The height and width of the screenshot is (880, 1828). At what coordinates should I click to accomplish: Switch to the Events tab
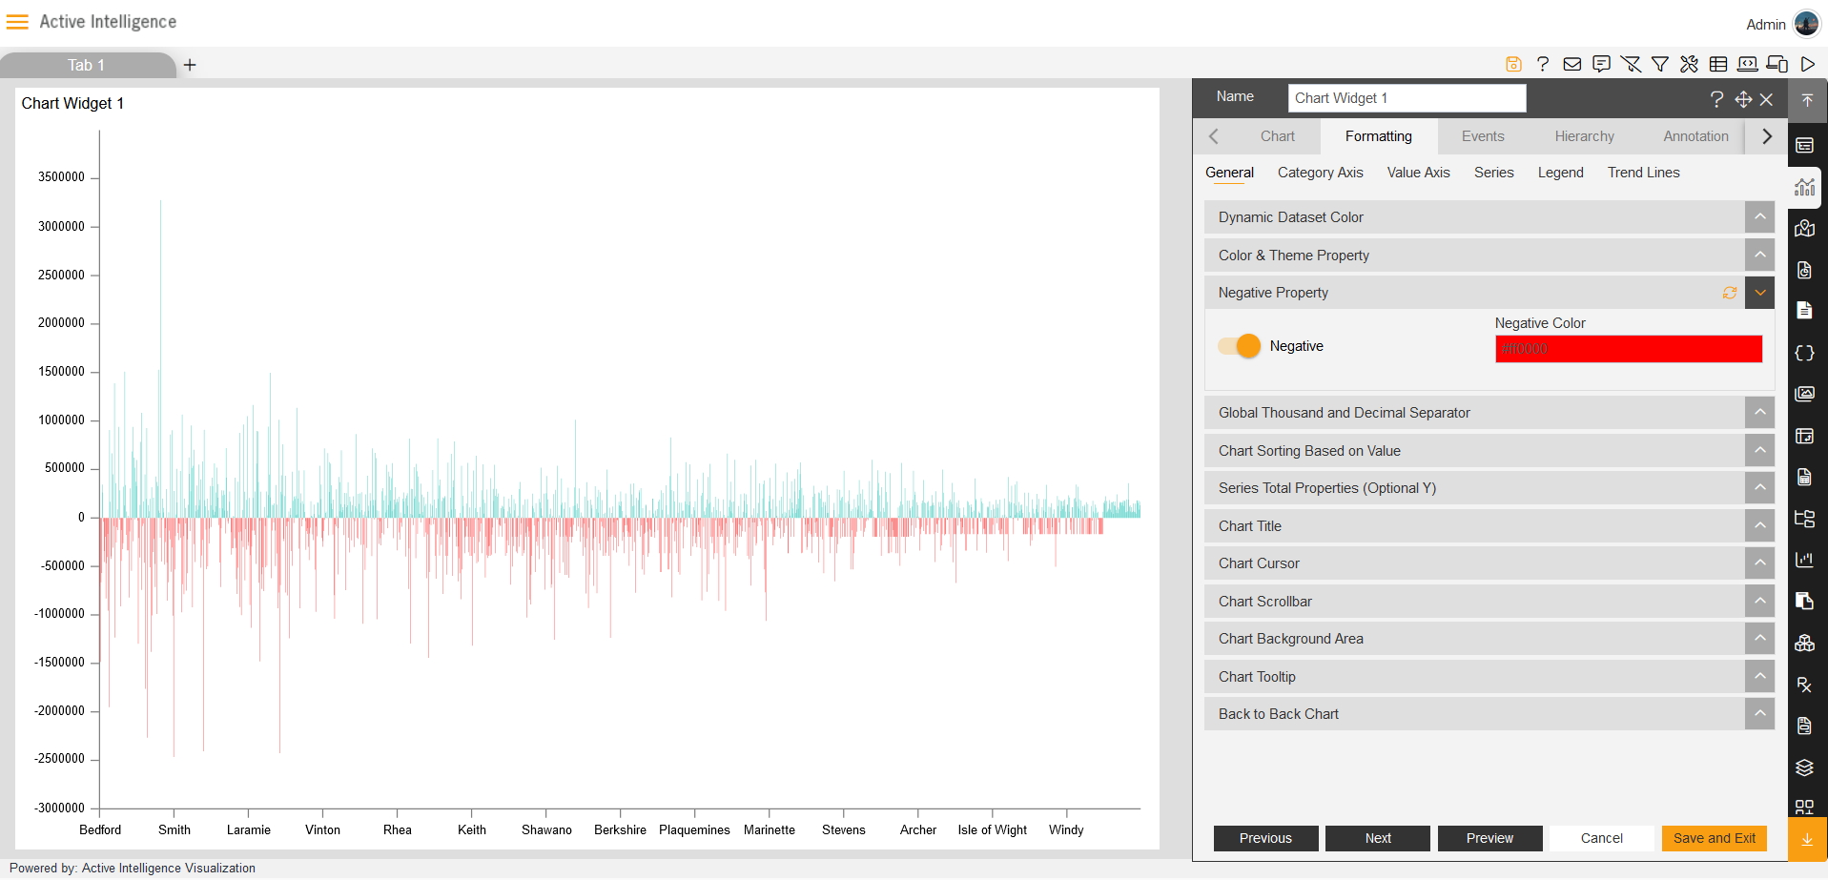(1483, 136)
